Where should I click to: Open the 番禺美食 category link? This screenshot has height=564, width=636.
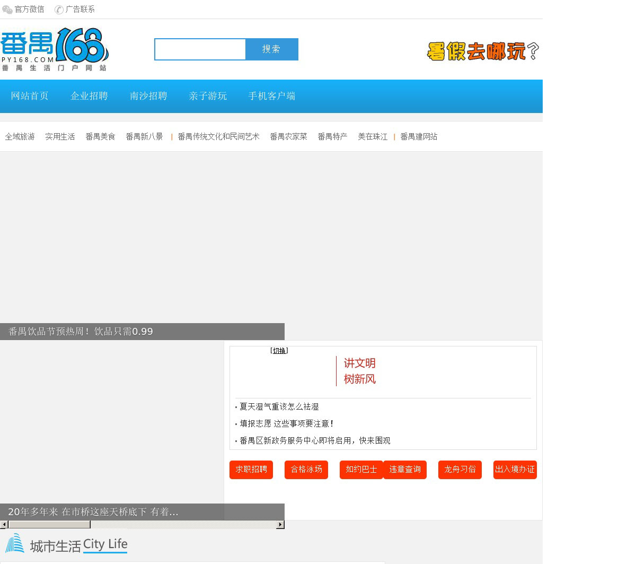tap(100, 137)
